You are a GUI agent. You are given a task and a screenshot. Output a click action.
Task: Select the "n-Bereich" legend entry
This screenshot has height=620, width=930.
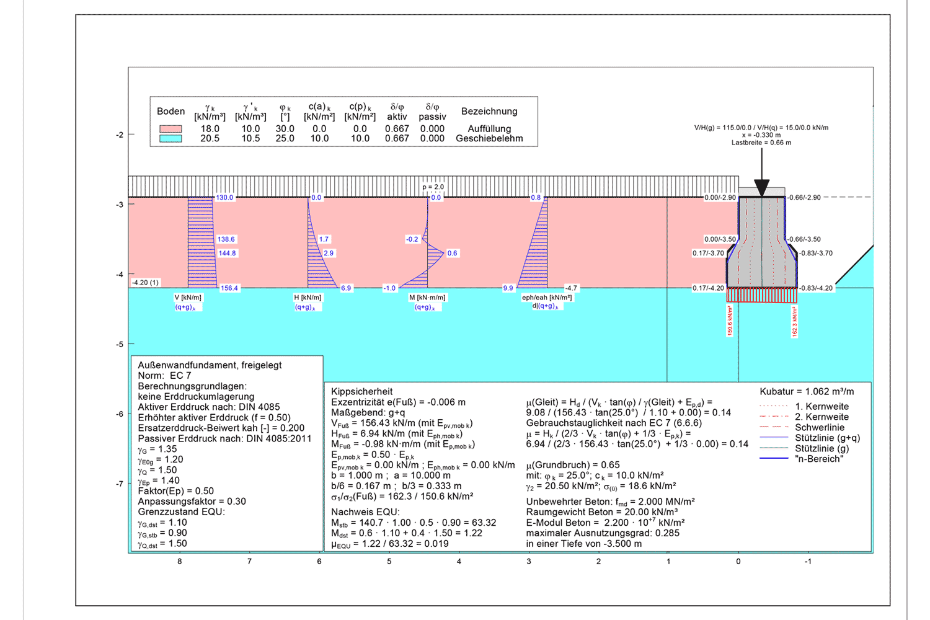819,459
